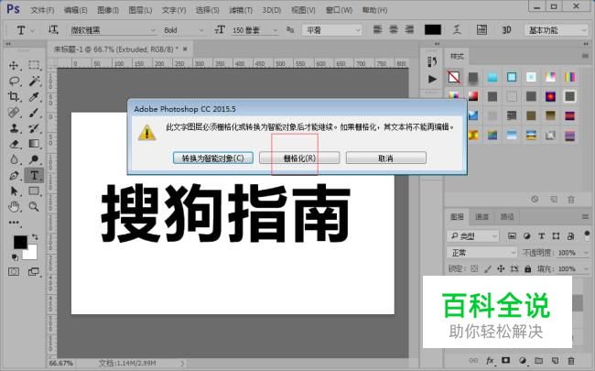Open the 正常 blend mode dropdown

tap(481, 253)
